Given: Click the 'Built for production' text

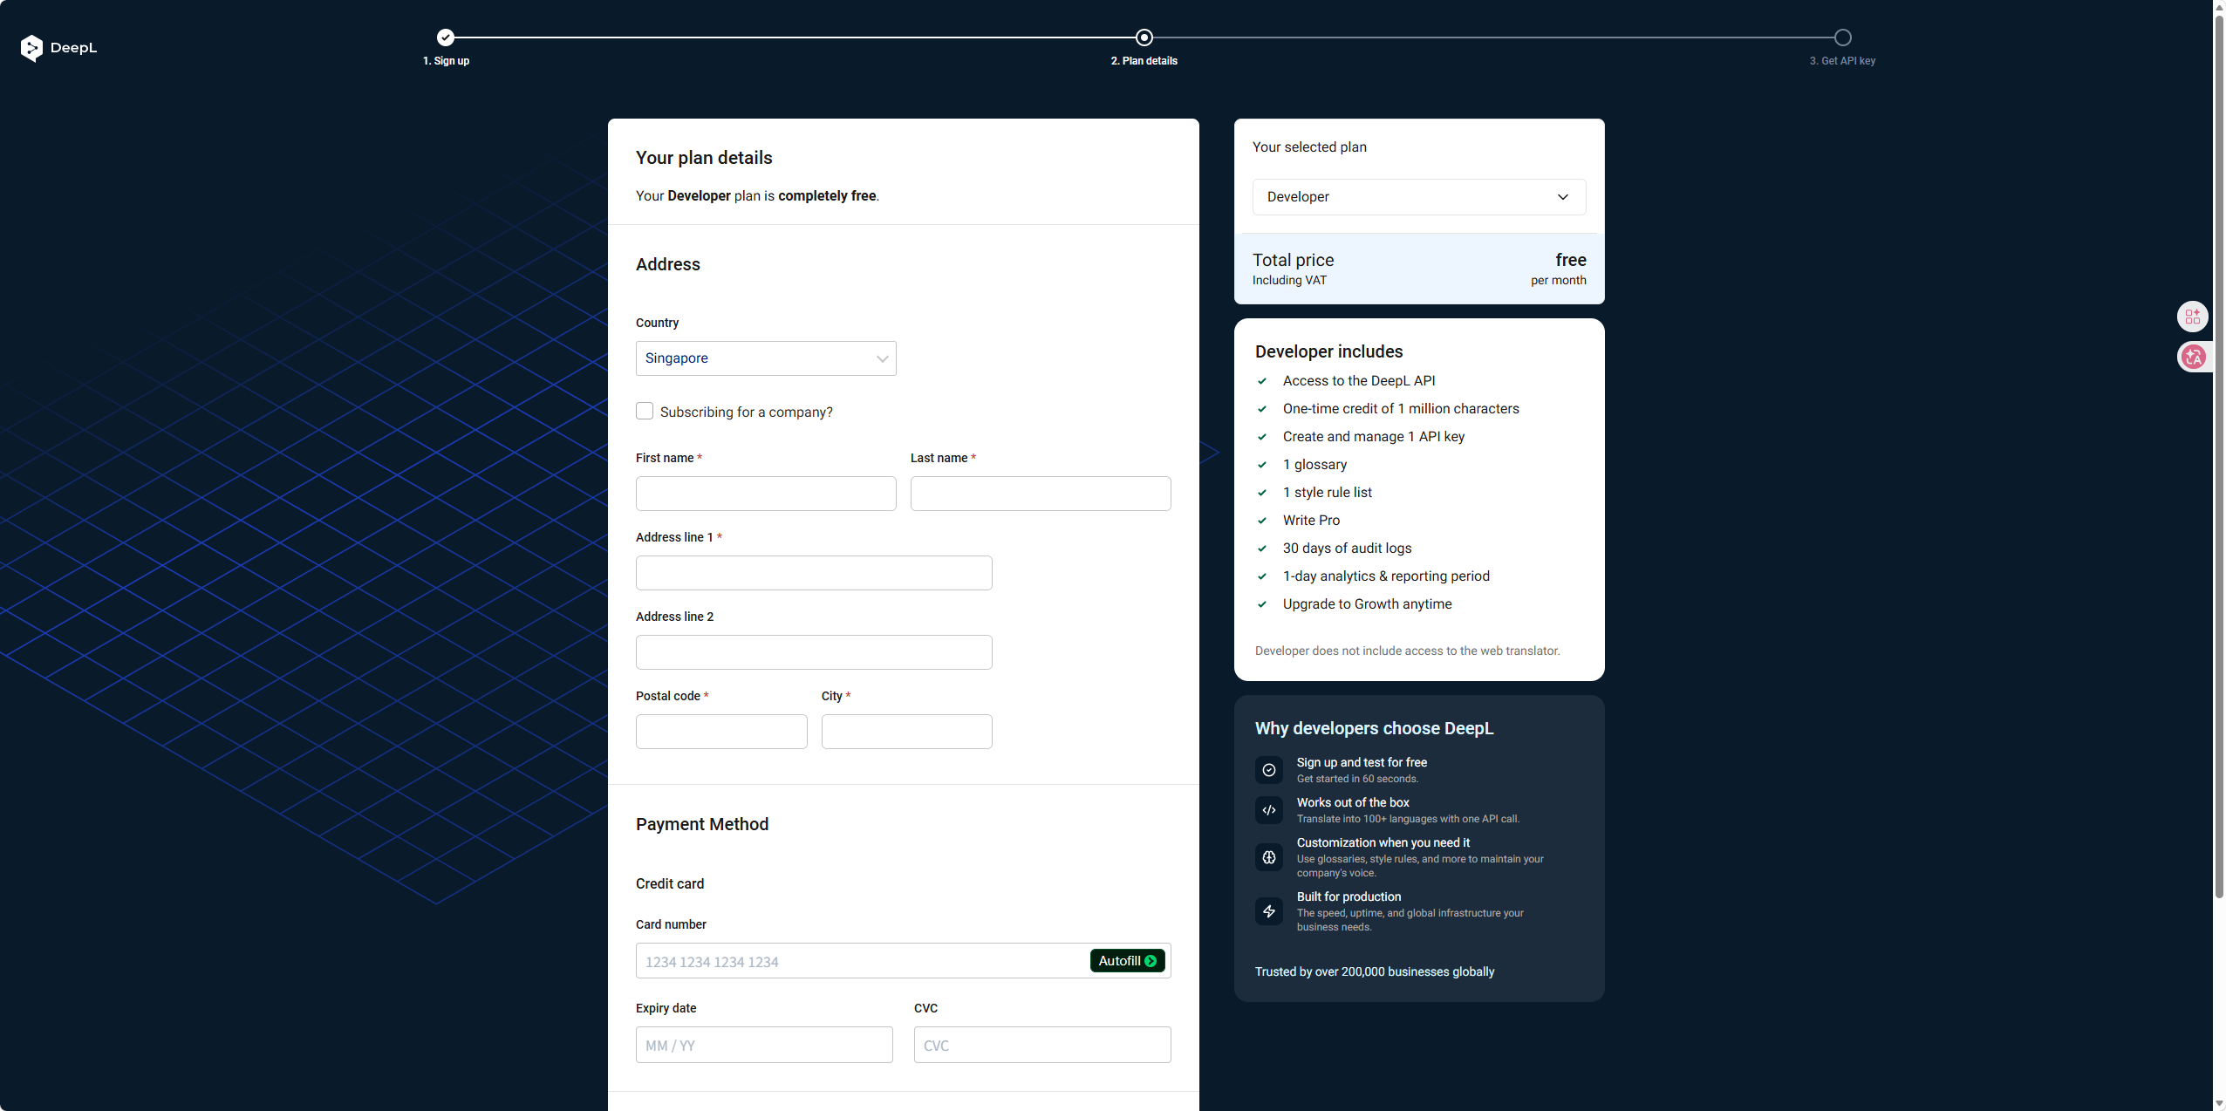Looking at the screenshot, I should coord(1349,896).
